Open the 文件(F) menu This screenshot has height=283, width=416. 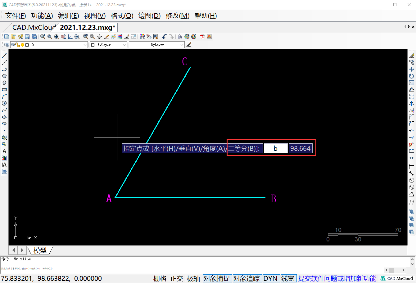pos(16,16)
